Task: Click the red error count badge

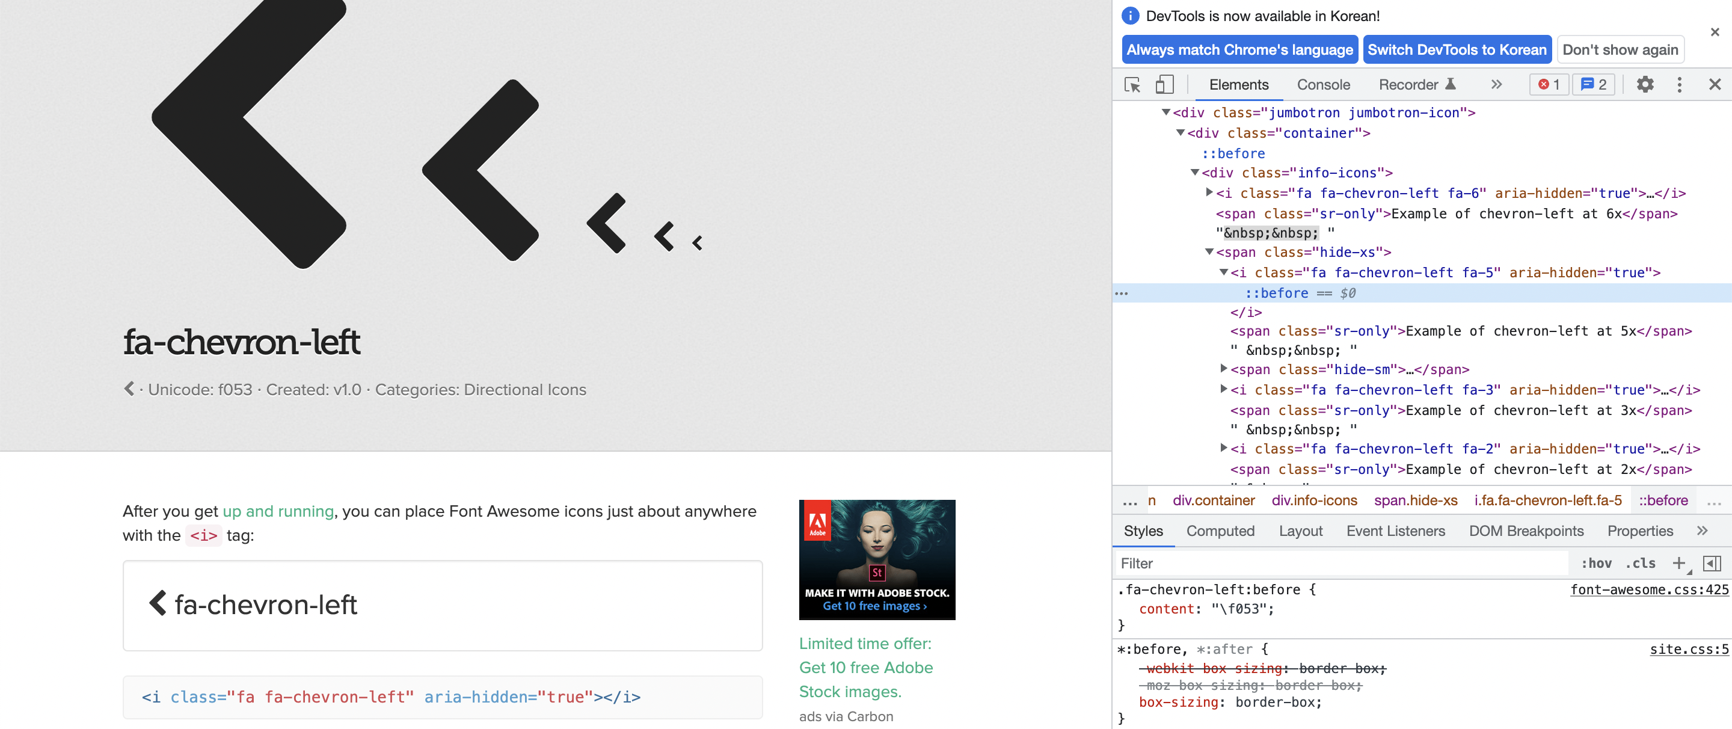Action: pyautogui.click(x=1549, y=85)
